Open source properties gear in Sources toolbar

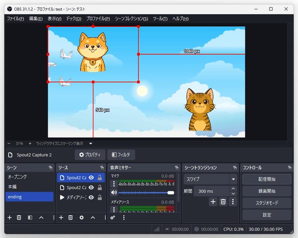[x=81, y=218]
